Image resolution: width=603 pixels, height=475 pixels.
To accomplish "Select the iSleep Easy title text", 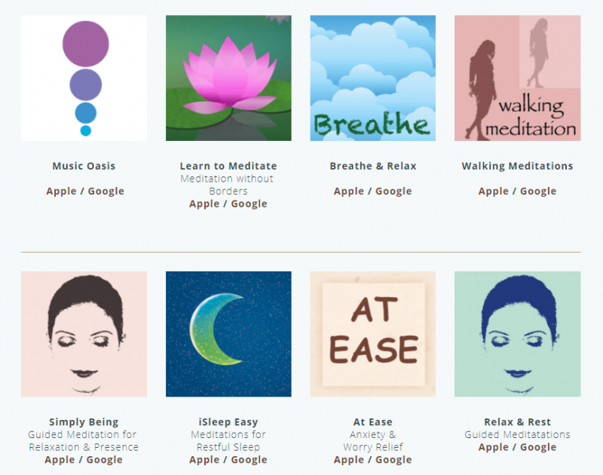I will [228, 422].
